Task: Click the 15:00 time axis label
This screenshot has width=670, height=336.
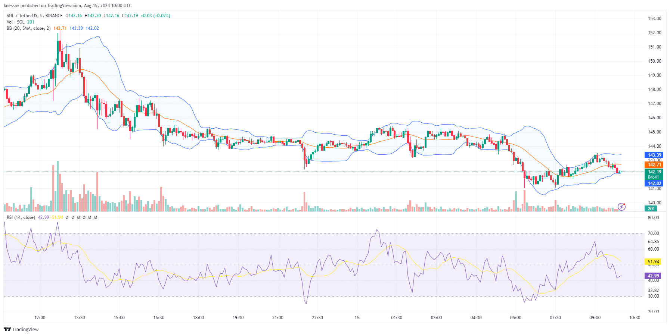Action: (119, 318)
